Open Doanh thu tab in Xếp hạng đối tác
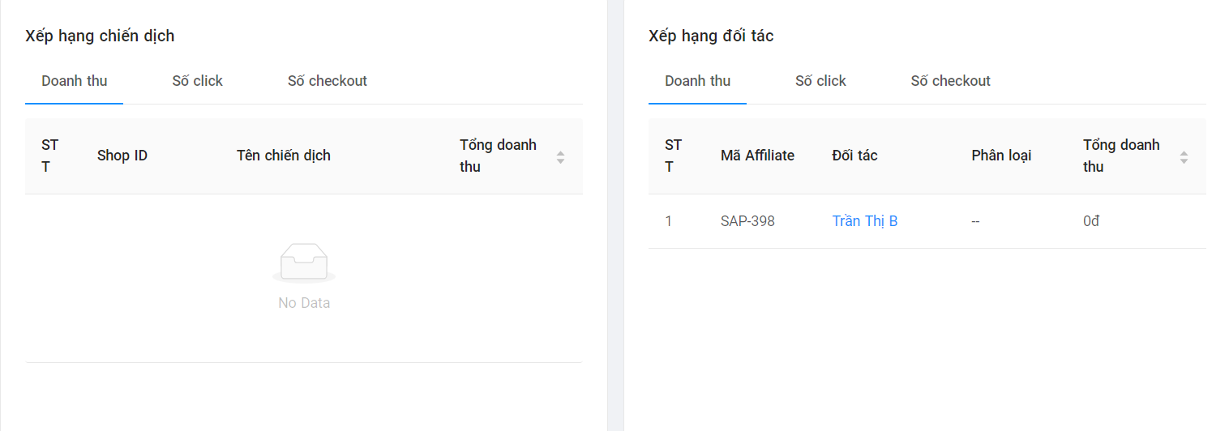The image size is (1229, 431). click(697, 81)
